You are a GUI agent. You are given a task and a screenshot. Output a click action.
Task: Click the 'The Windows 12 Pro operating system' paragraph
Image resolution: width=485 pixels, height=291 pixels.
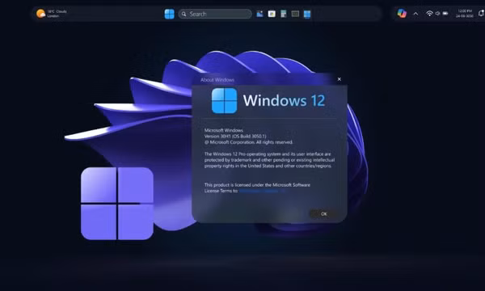(269, 160)
